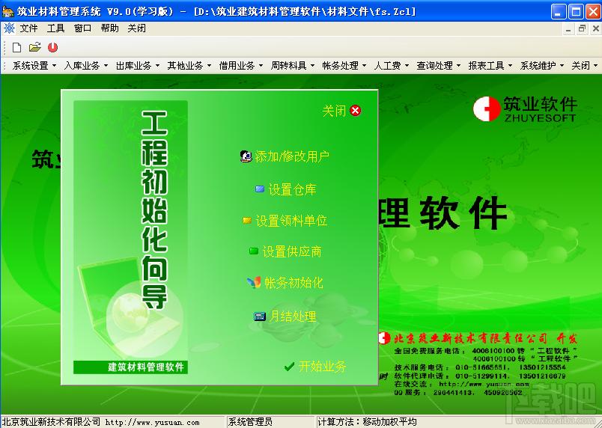Open a file with the folder toolbar icon
The image size is (602, 428).
point(34,47)
